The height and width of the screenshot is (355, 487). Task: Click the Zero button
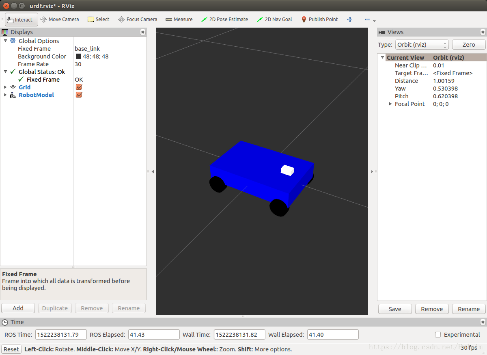pyautogui.click(x=469, y=45)
